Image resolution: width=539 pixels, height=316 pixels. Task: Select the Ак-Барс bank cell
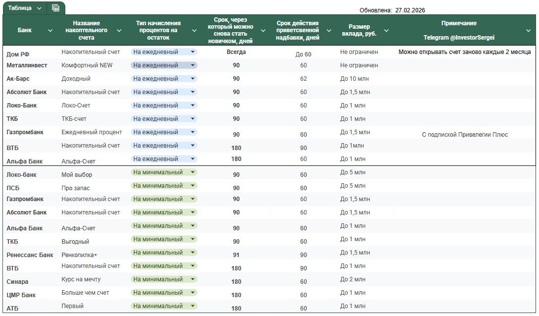tap(18, 79)
